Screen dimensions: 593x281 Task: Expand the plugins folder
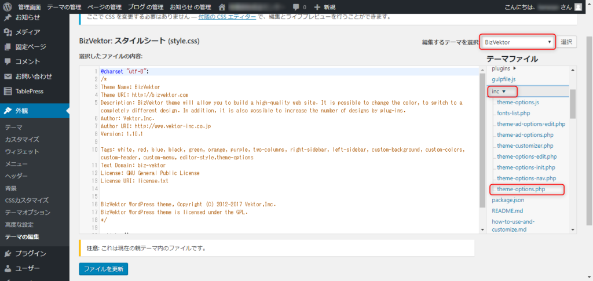coord(504,68)
